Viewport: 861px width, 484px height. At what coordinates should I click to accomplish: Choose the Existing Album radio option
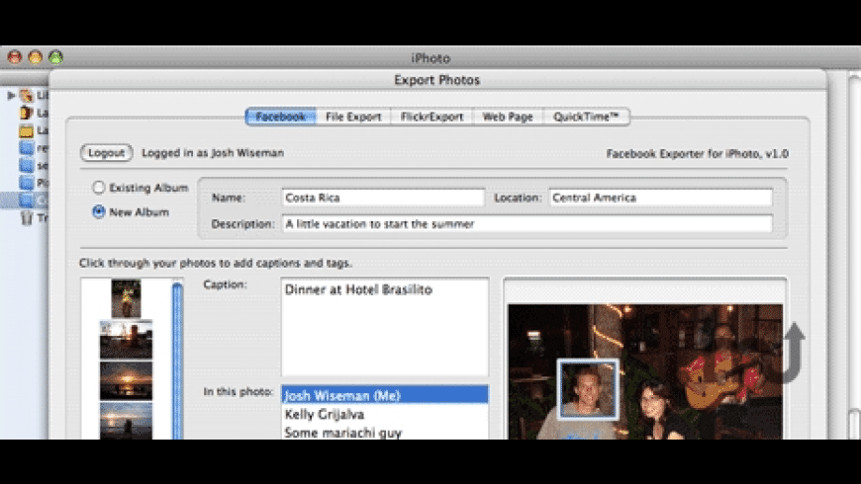click(x=98, y=188)
